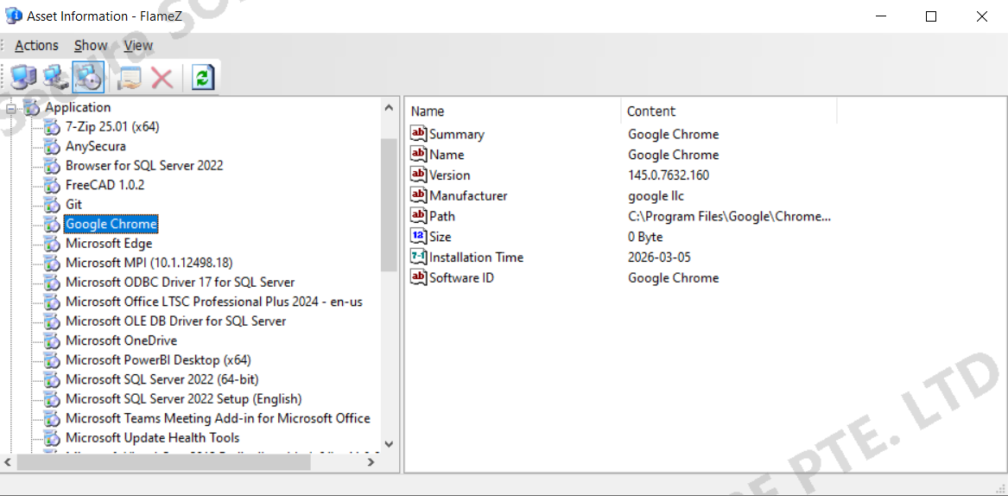Click the tree scrollbar down arrow
Screen dimensions: 1008x496
coord(389,443)
